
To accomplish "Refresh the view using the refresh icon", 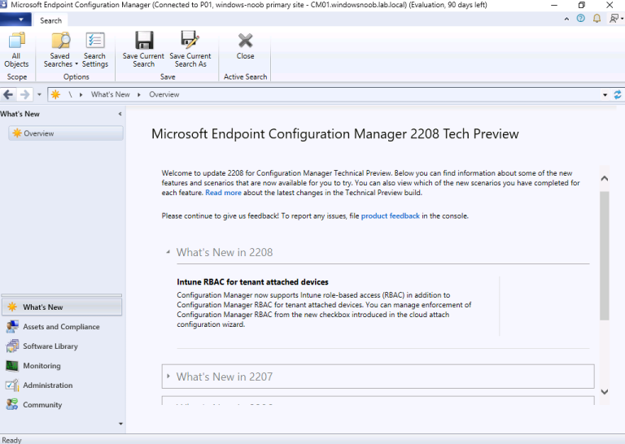I will pos(617,94).
